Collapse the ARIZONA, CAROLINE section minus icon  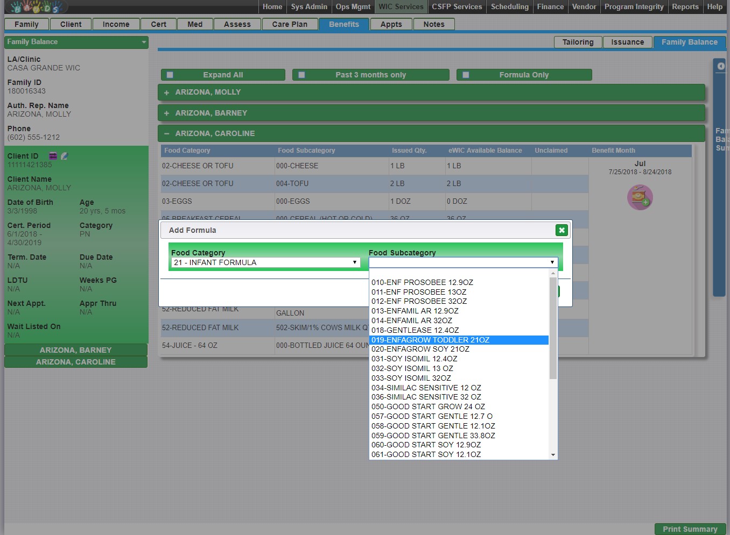click(166, 134)
